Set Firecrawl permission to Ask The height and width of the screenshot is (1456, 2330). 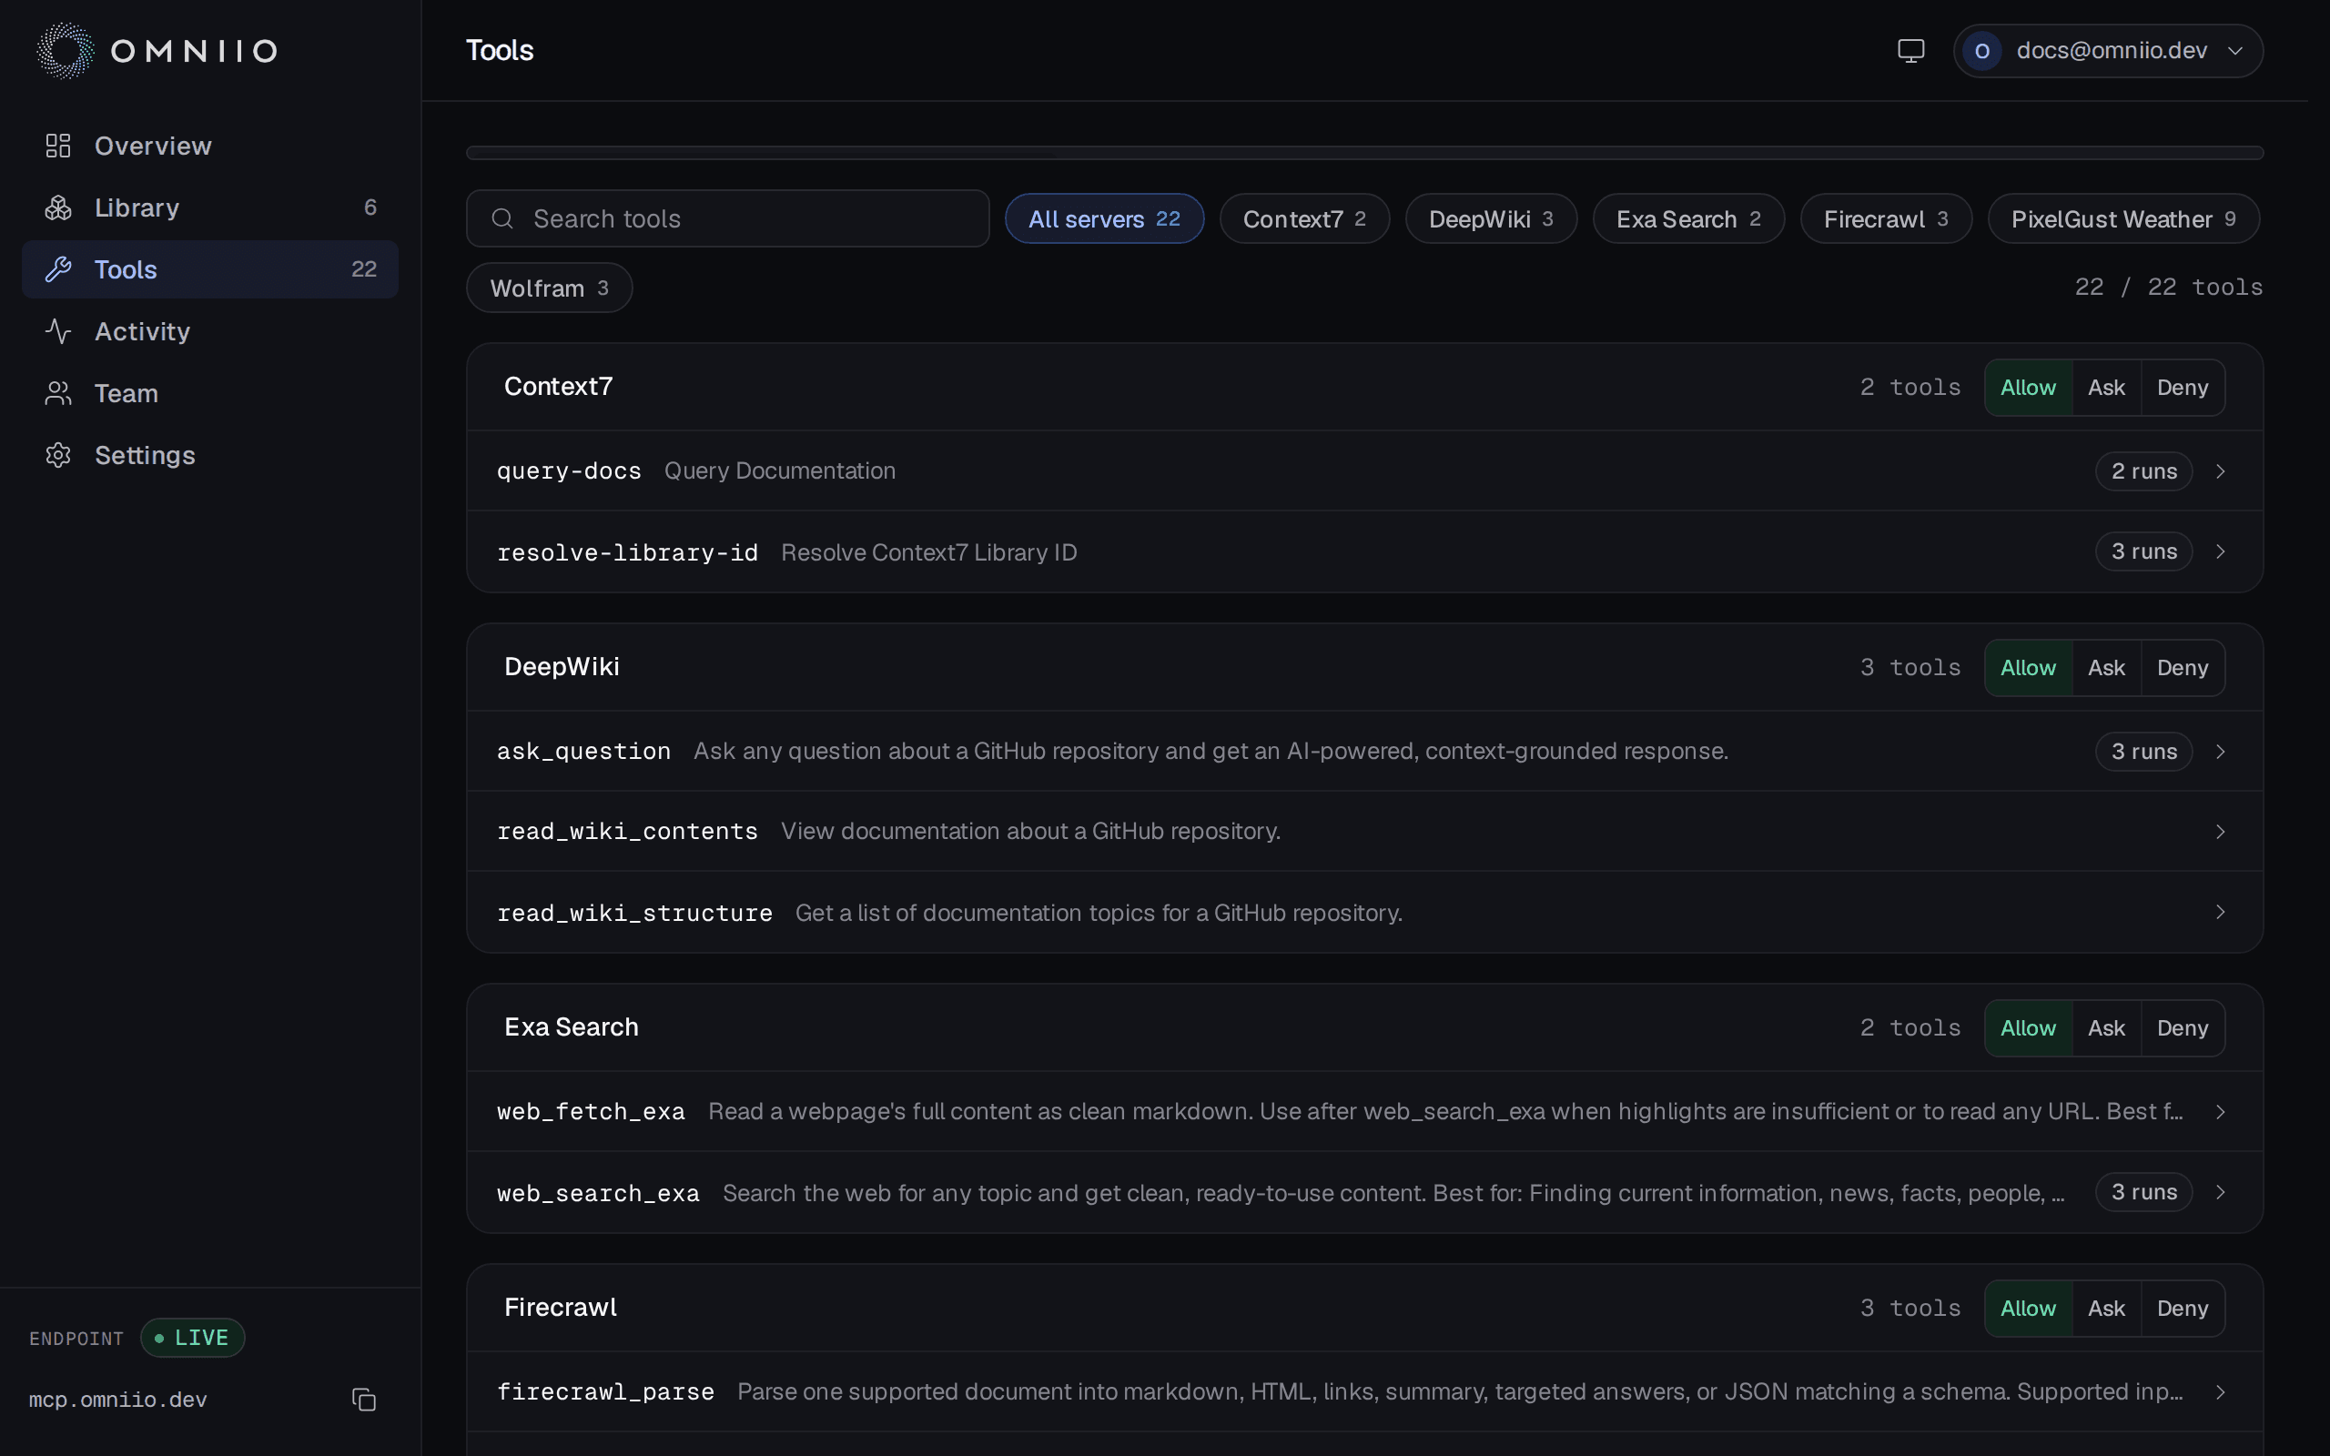pyautogui.click(x=2106, y=1308)
